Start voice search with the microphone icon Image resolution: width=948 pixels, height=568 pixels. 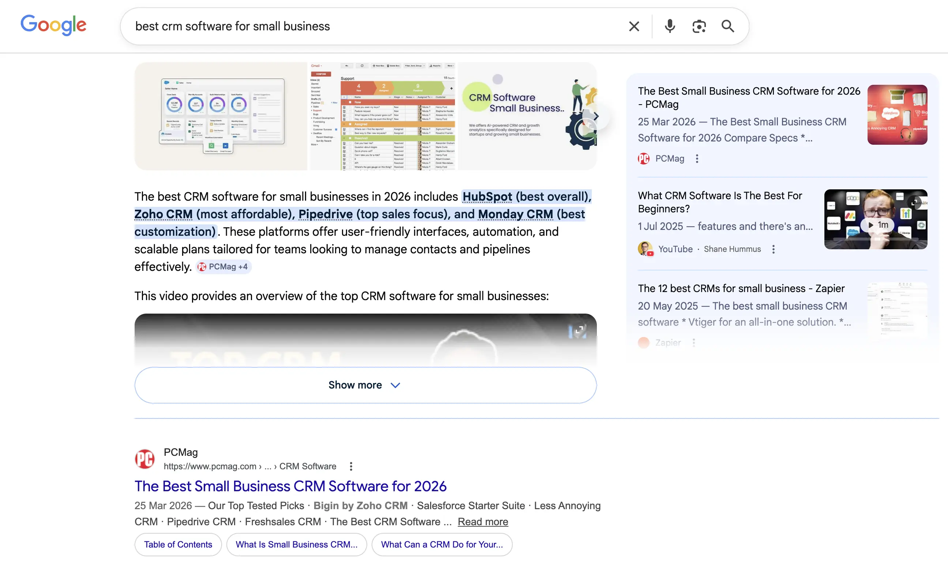[x=670, y=26]
